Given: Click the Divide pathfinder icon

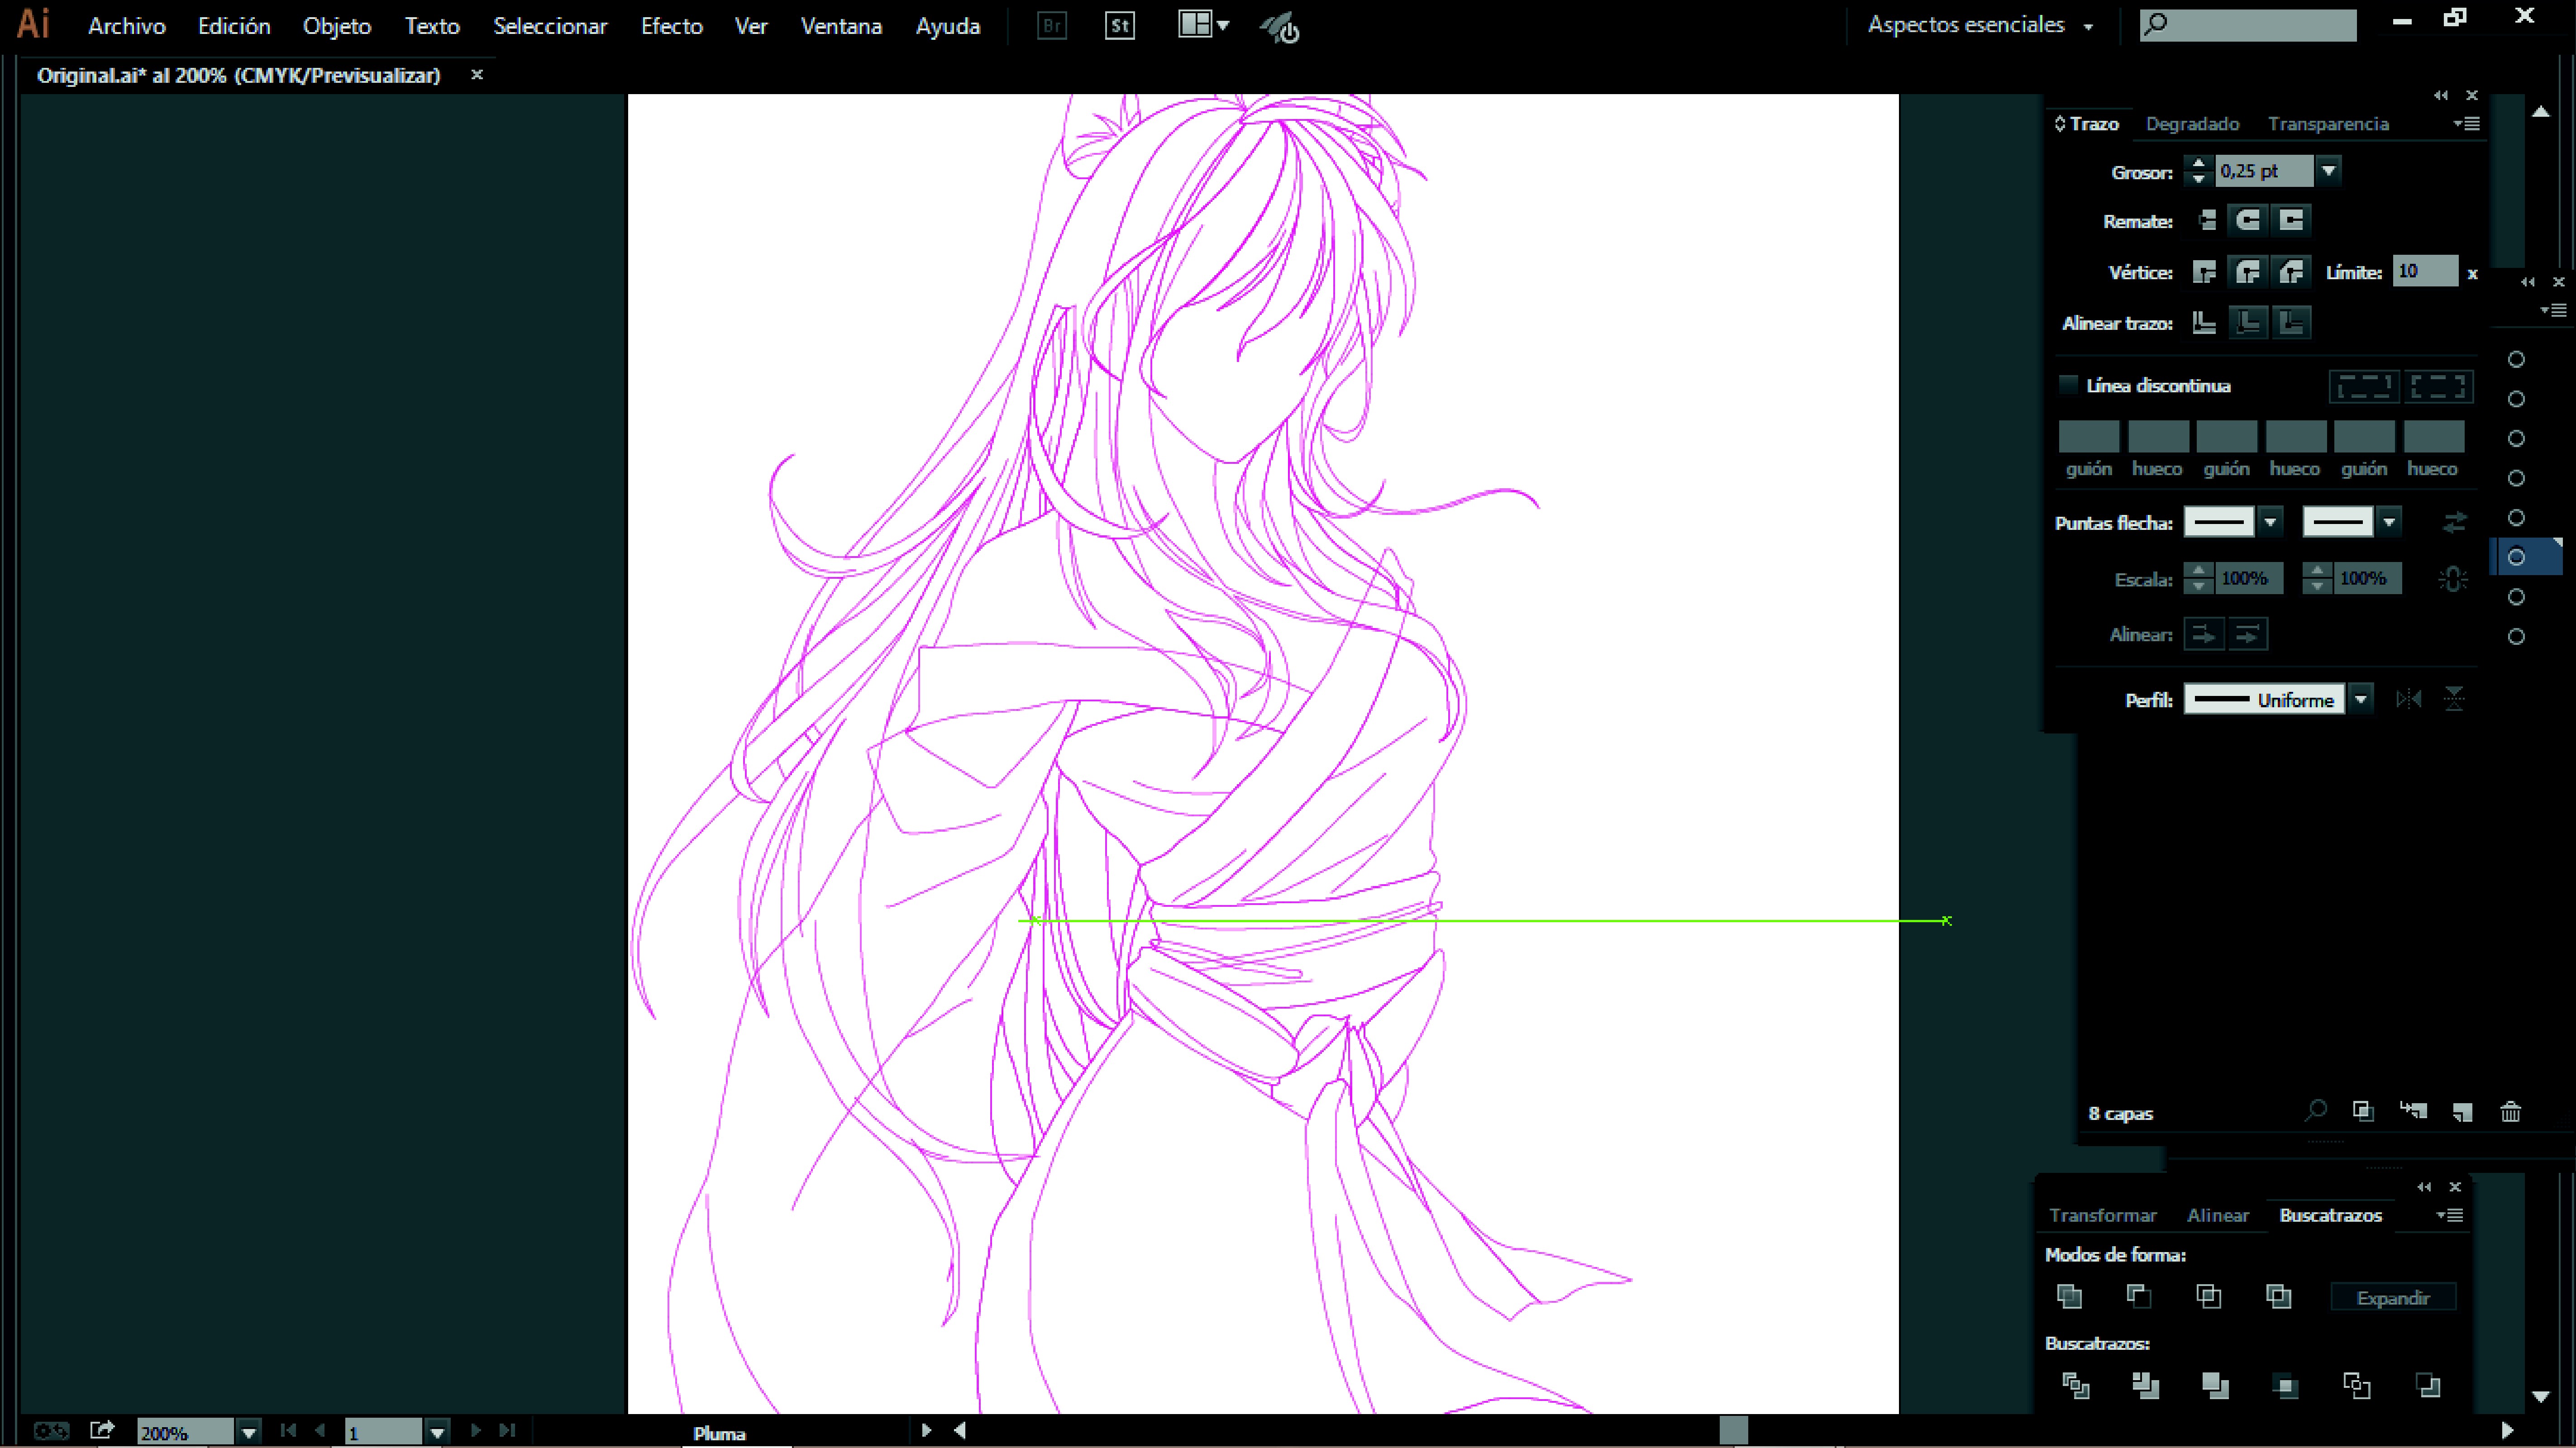Looking at the screenshot, I should point(2075,1385).
